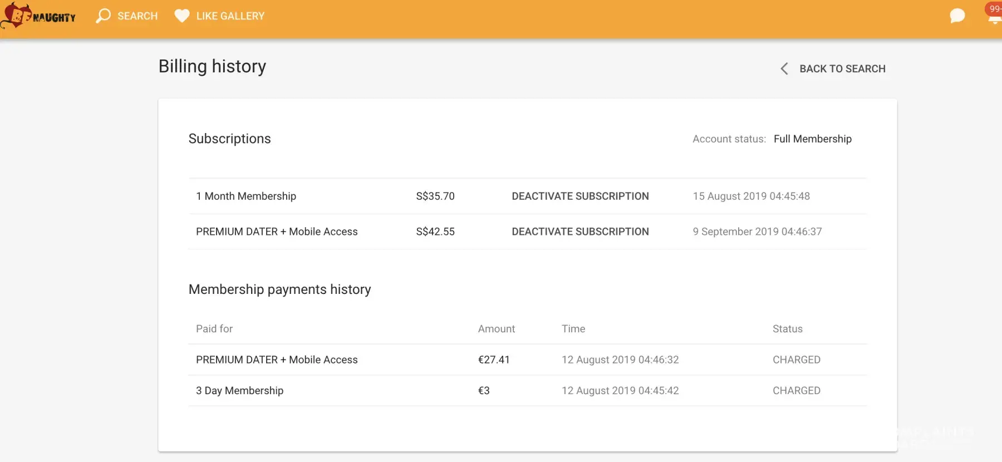Screen dimensions: 1002x462
Task: Click the back chevron arrow
Action: click(x=784, y=69)
